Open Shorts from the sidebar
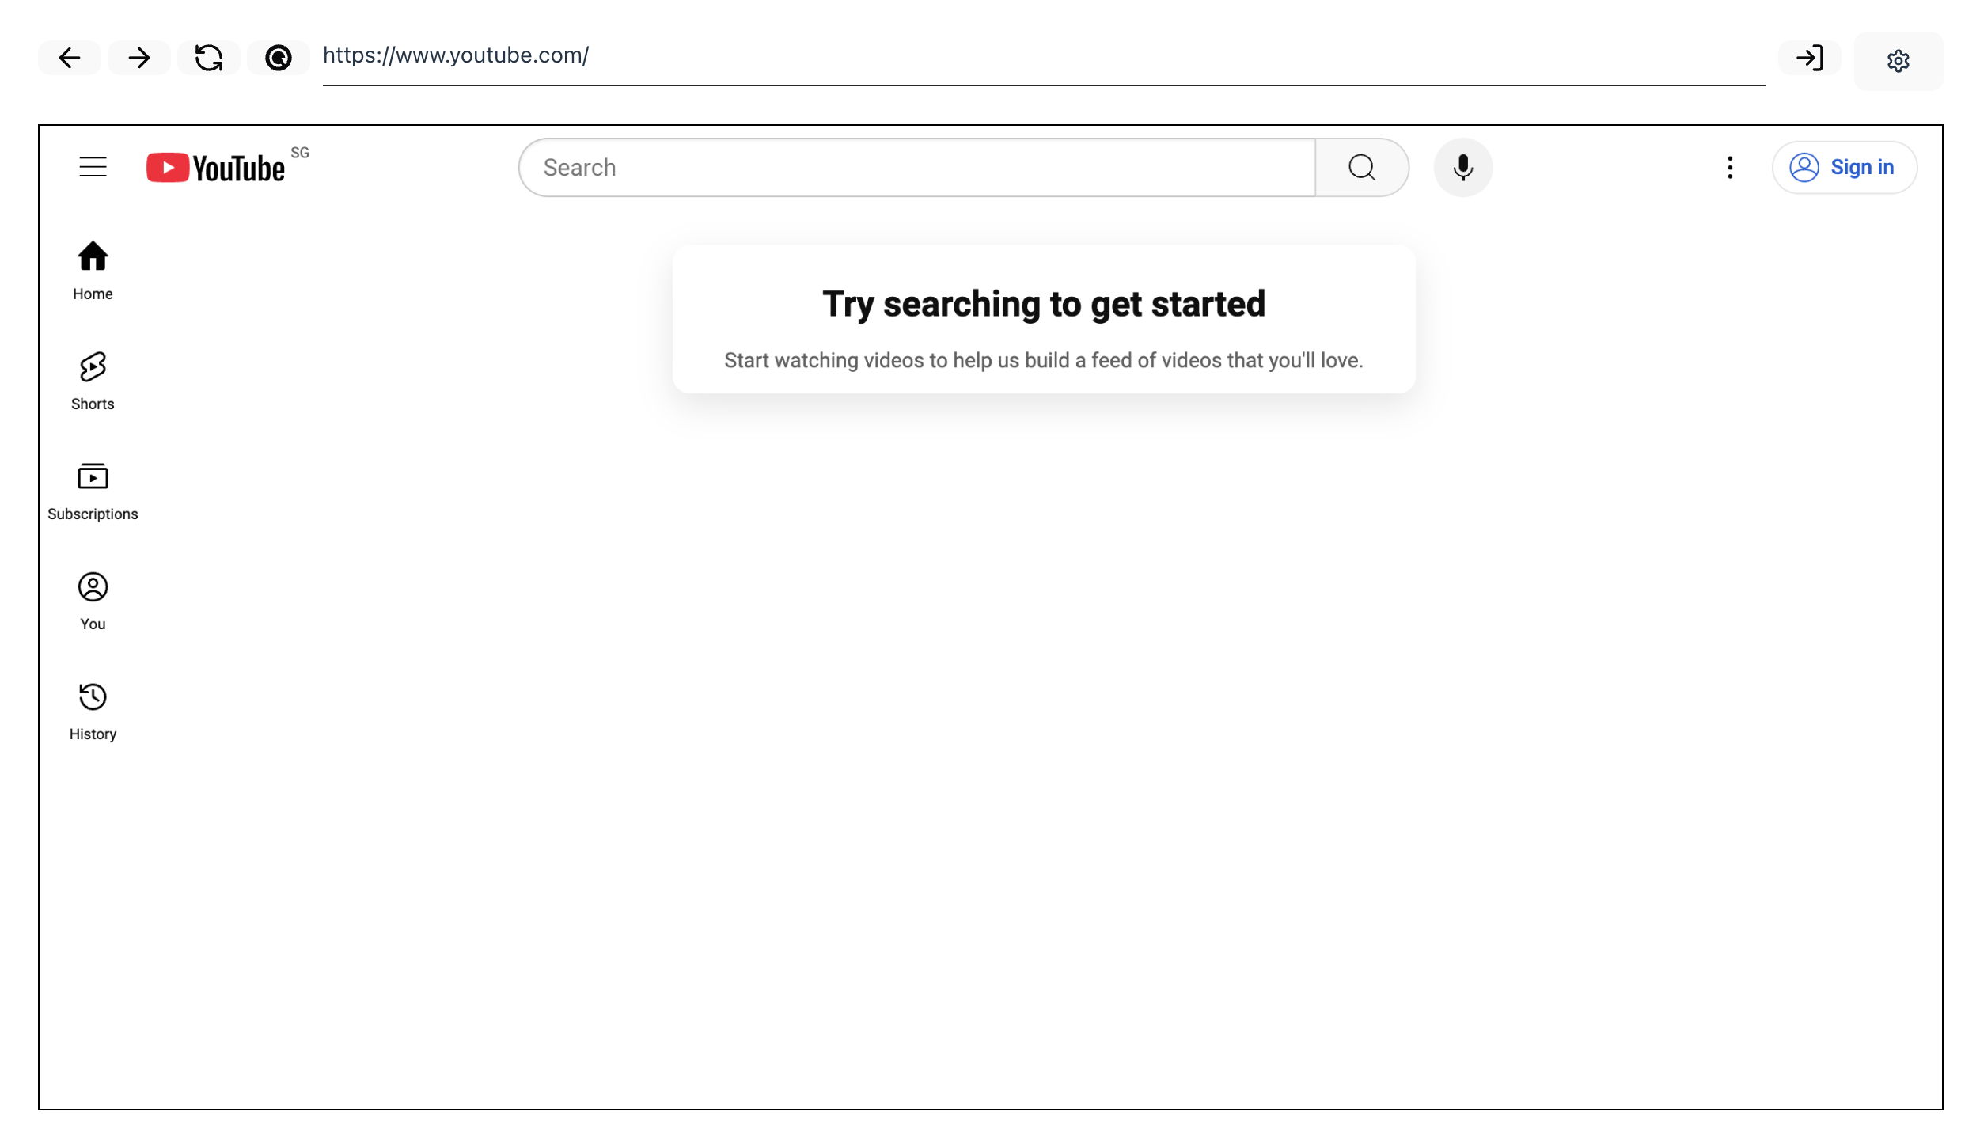 click(93, 380)
